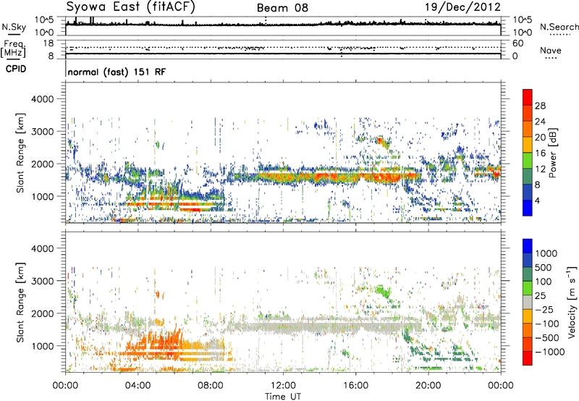Viewport: 579px width, 401px height.
Task: Click the "28" power color bar label
Action: click(x=540, y=106)
